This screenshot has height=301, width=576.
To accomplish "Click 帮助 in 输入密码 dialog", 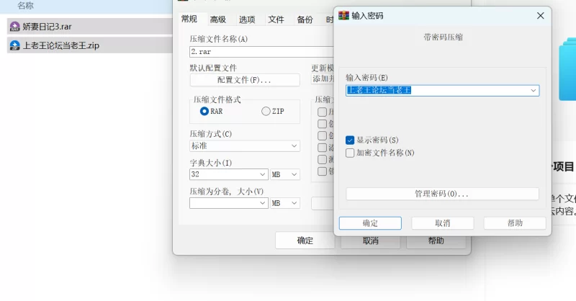I will pos(515,223).
